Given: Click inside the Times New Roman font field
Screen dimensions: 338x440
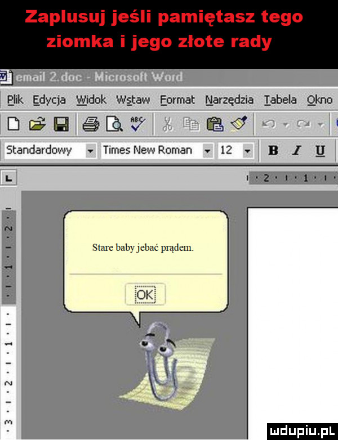Looking at the screenshot, I should [152, 151].
